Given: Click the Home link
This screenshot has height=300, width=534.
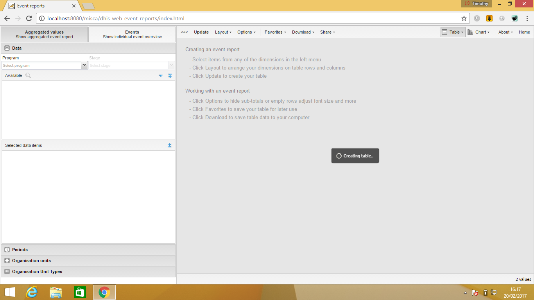Looking at the screenshot, I should (x=524, y=32).
